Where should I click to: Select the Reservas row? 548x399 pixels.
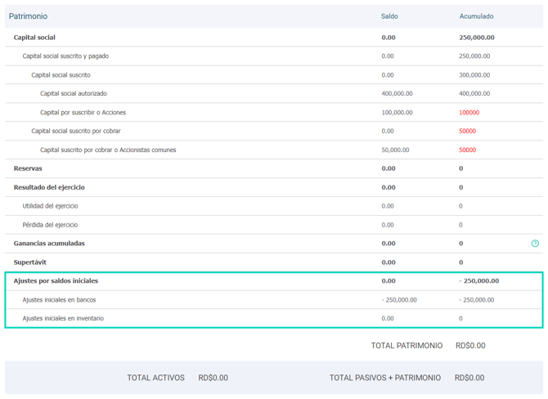point(28,168)
